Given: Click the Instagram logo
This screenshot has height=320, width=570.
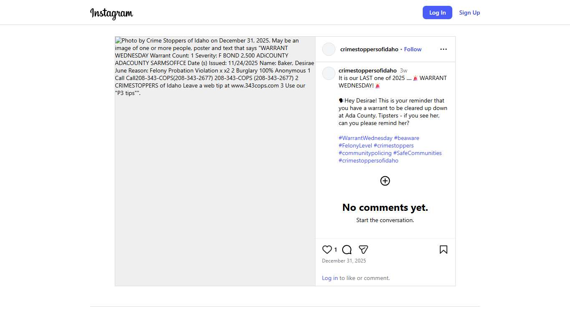Looking at the screenshot, I should click(111, 13).
